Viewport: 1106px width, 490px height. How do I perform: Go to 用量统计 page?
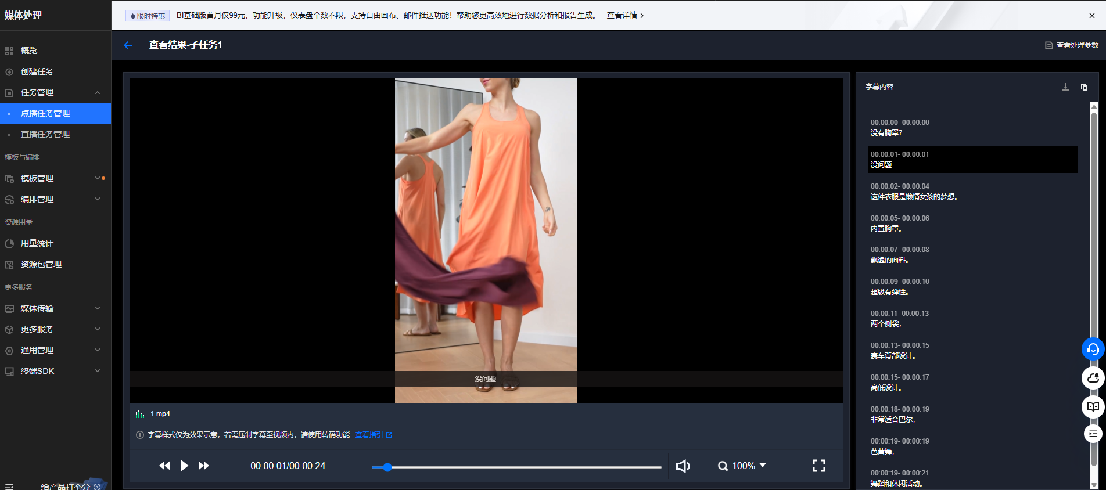pos(37,243)
